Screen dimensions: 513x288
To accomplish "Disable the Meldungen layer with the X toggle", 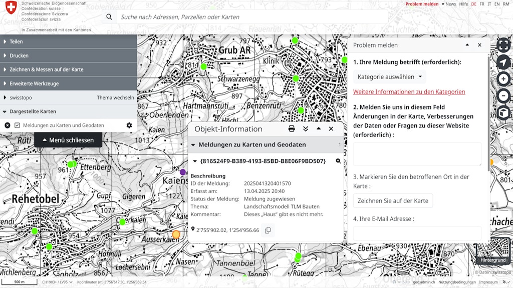I will coord(7,125).
